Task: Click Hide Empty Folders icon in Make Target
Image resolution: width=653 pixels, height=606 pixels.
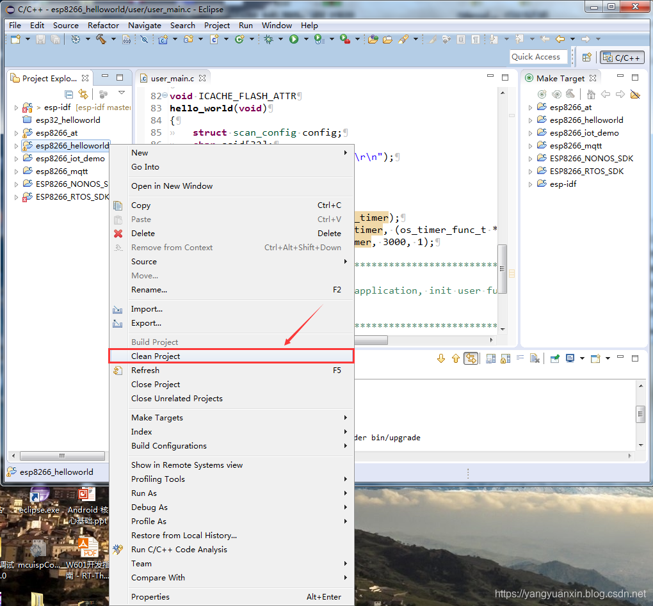Action: click(635, 94)
